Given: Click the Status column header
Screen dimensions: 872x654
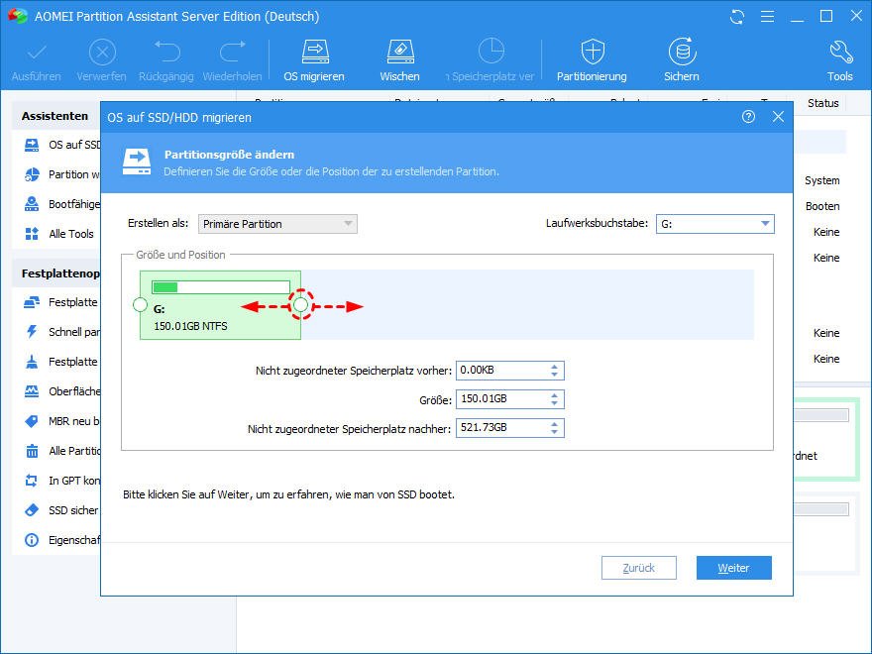Looking at the screenshot, I should pyautogui.click(x=823, y=103).
